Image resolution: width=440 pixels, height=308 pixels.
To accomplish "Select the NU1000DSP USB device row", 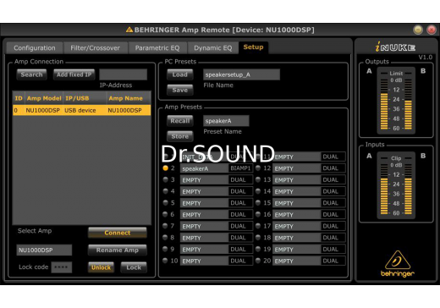I will (81, 110).
